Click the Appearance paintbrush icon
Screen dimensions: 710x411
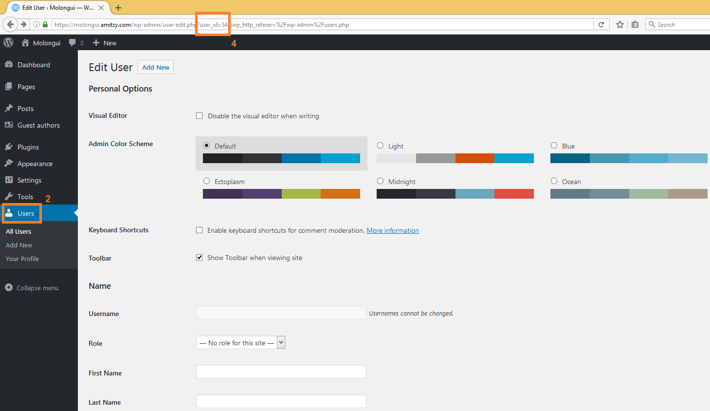click(9, 163)
